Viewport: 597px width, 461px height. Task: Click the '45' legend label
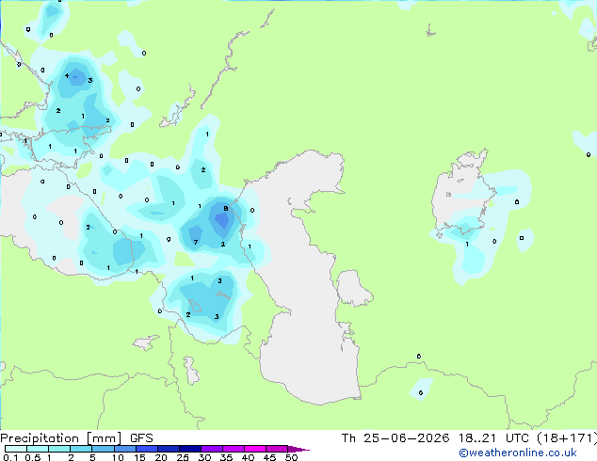[269, 457]
